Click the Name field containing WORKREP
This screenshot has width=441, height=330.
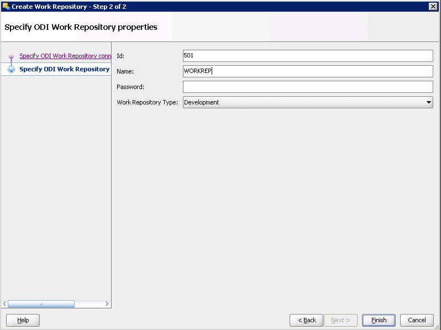pos(308,71)
